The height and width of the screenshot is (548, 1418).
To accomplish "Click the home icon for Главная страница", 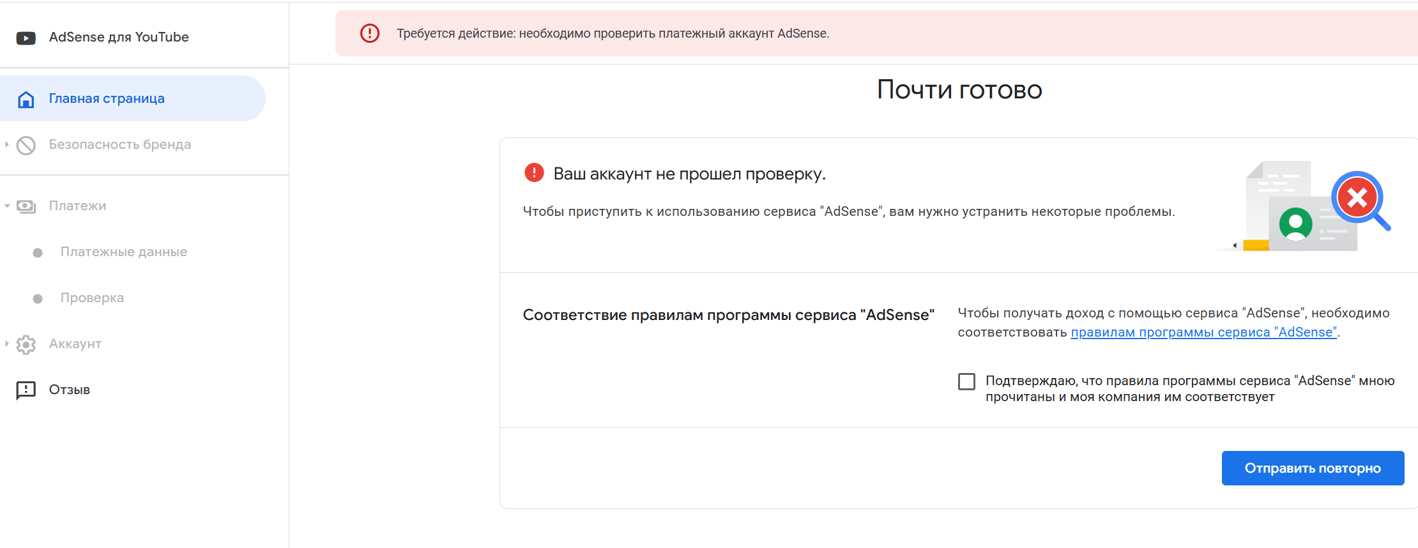I will (x=26, y=99).
